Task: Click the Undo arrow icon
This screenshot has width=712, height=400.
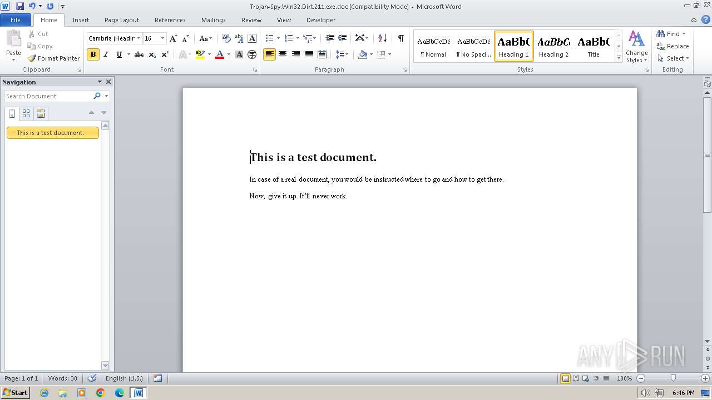Action: [32, 6]
